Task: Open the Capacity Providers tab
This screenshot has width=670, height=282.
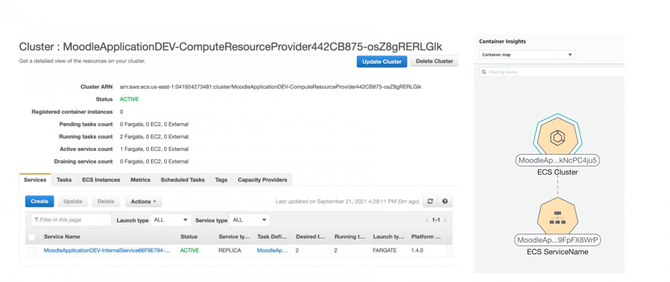Action: [262, 180]
